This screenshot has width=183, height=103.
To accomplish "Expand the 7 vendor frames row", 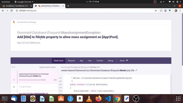I will [34, 87].
